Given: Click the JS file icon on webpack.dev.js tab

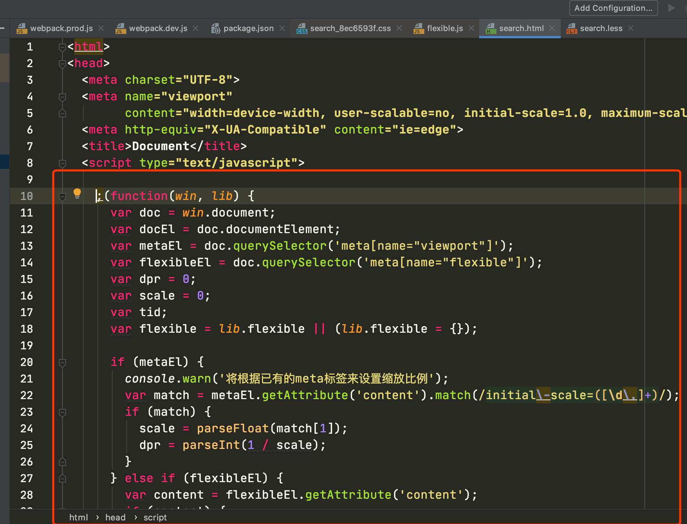Looking at the screenshot, I should 121,29.
